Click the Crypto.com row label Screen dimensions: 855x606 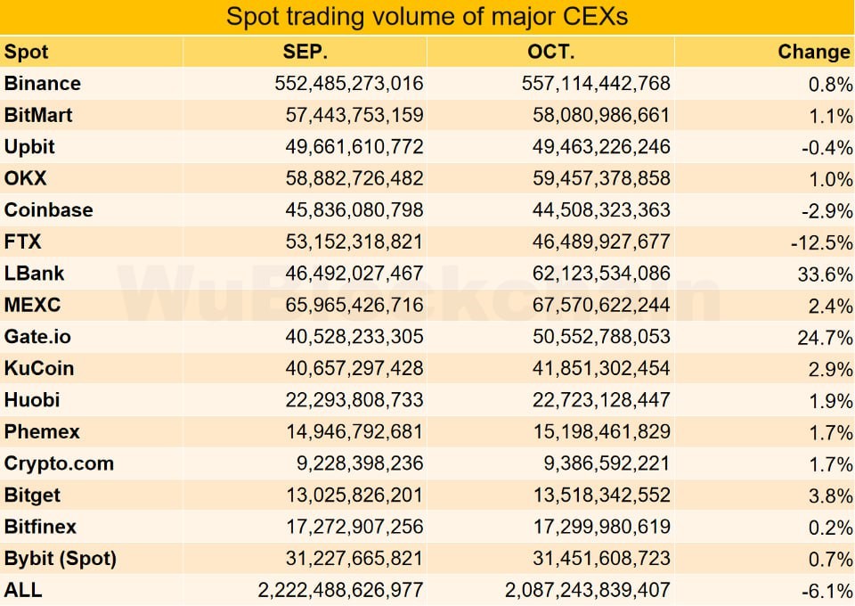coord(59,463)
